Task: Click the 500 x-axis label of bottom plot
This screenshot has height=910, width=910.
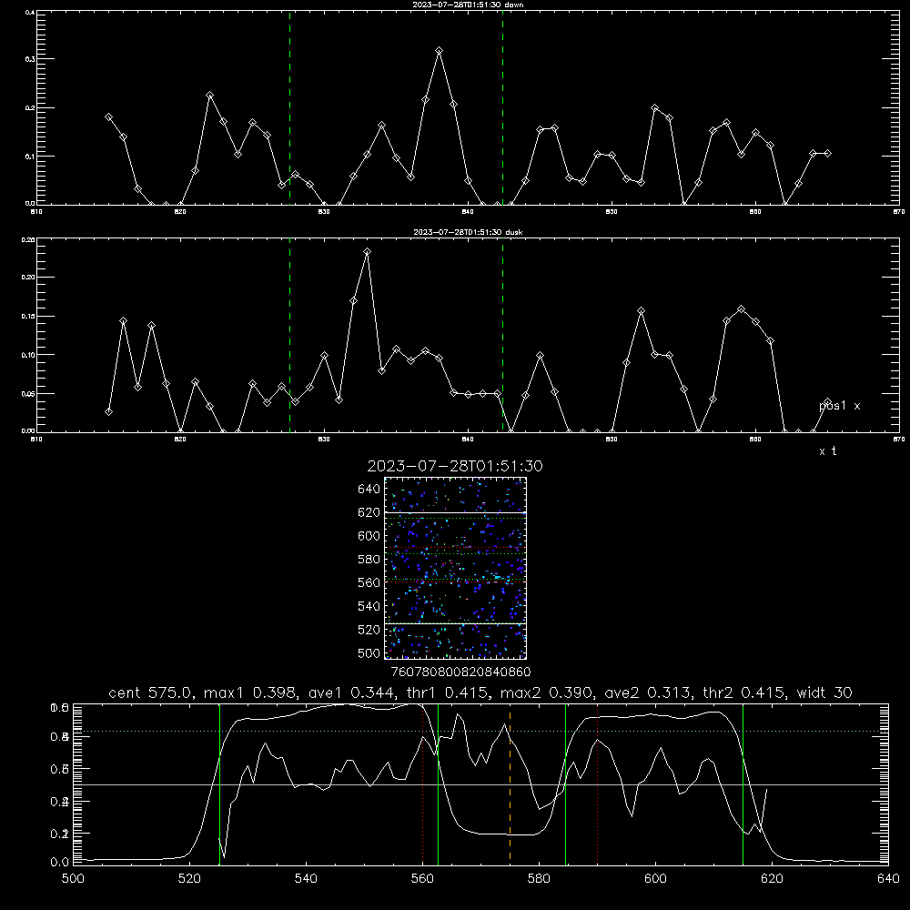Action: [73, 879]
